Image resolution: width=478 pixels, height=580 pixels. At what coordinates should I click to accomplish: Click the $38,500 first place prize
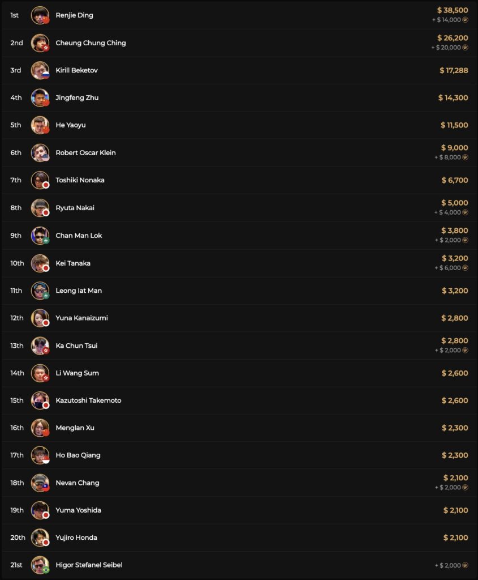click(x=453, y=10)
